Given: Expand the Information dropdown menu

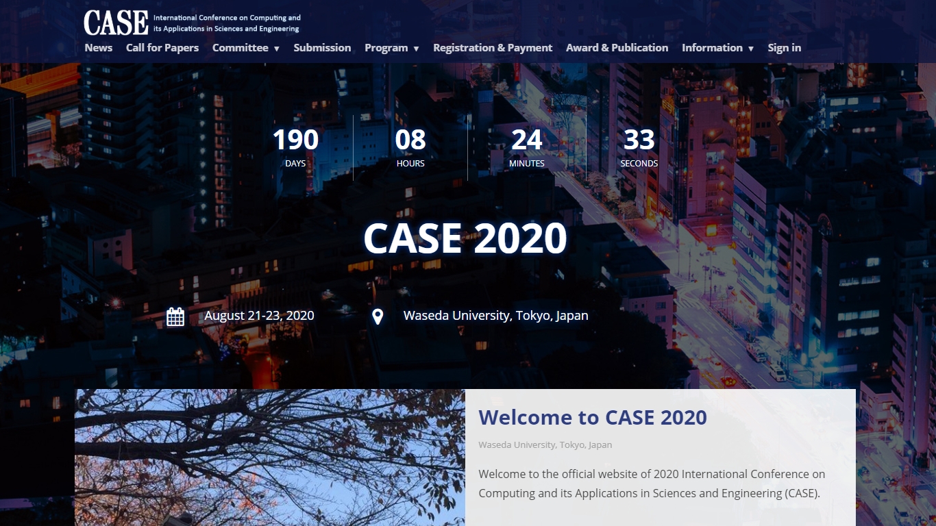Looking at the screenshot, I should (x=717, y=48).
